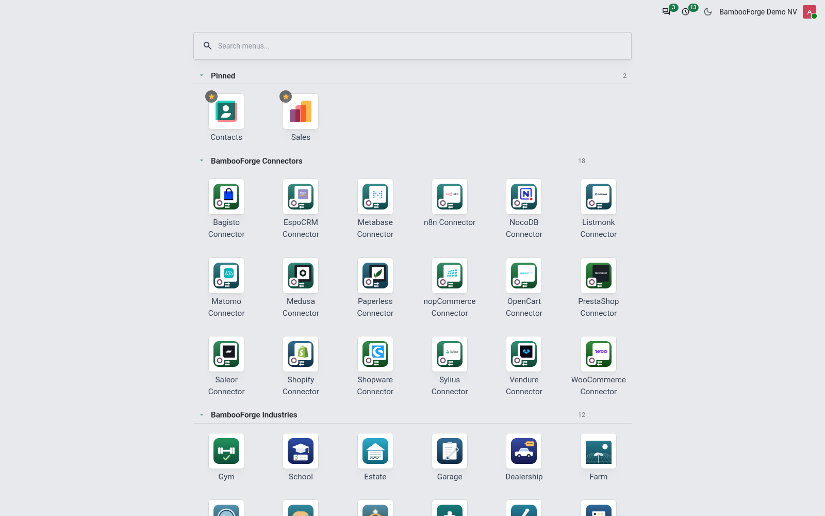825x516 pixels.
Task: Unpin Contacts using its star badge
Action: click(x=211, y=96)
